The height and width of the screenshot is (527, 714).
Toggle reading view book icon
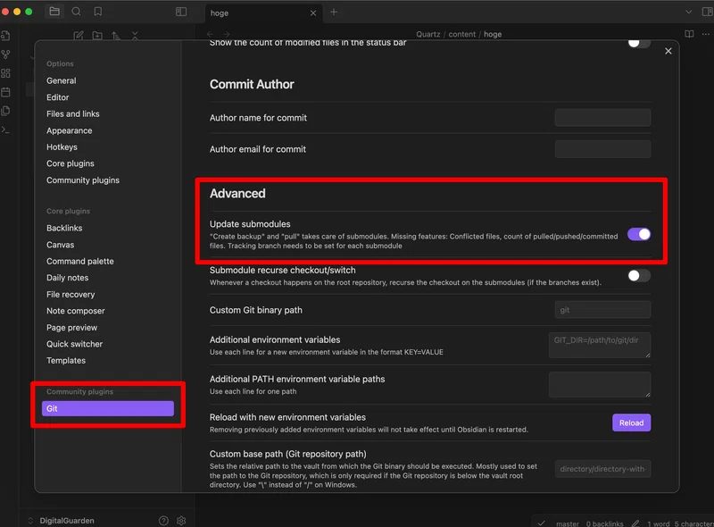[x=689, y=34]
